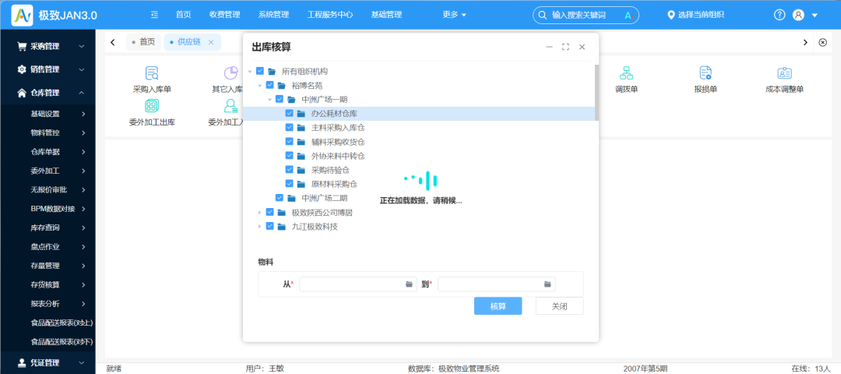841x374 pixels.
Task: Select 中洲广场二期 tree row
Action: pos(420,198)
